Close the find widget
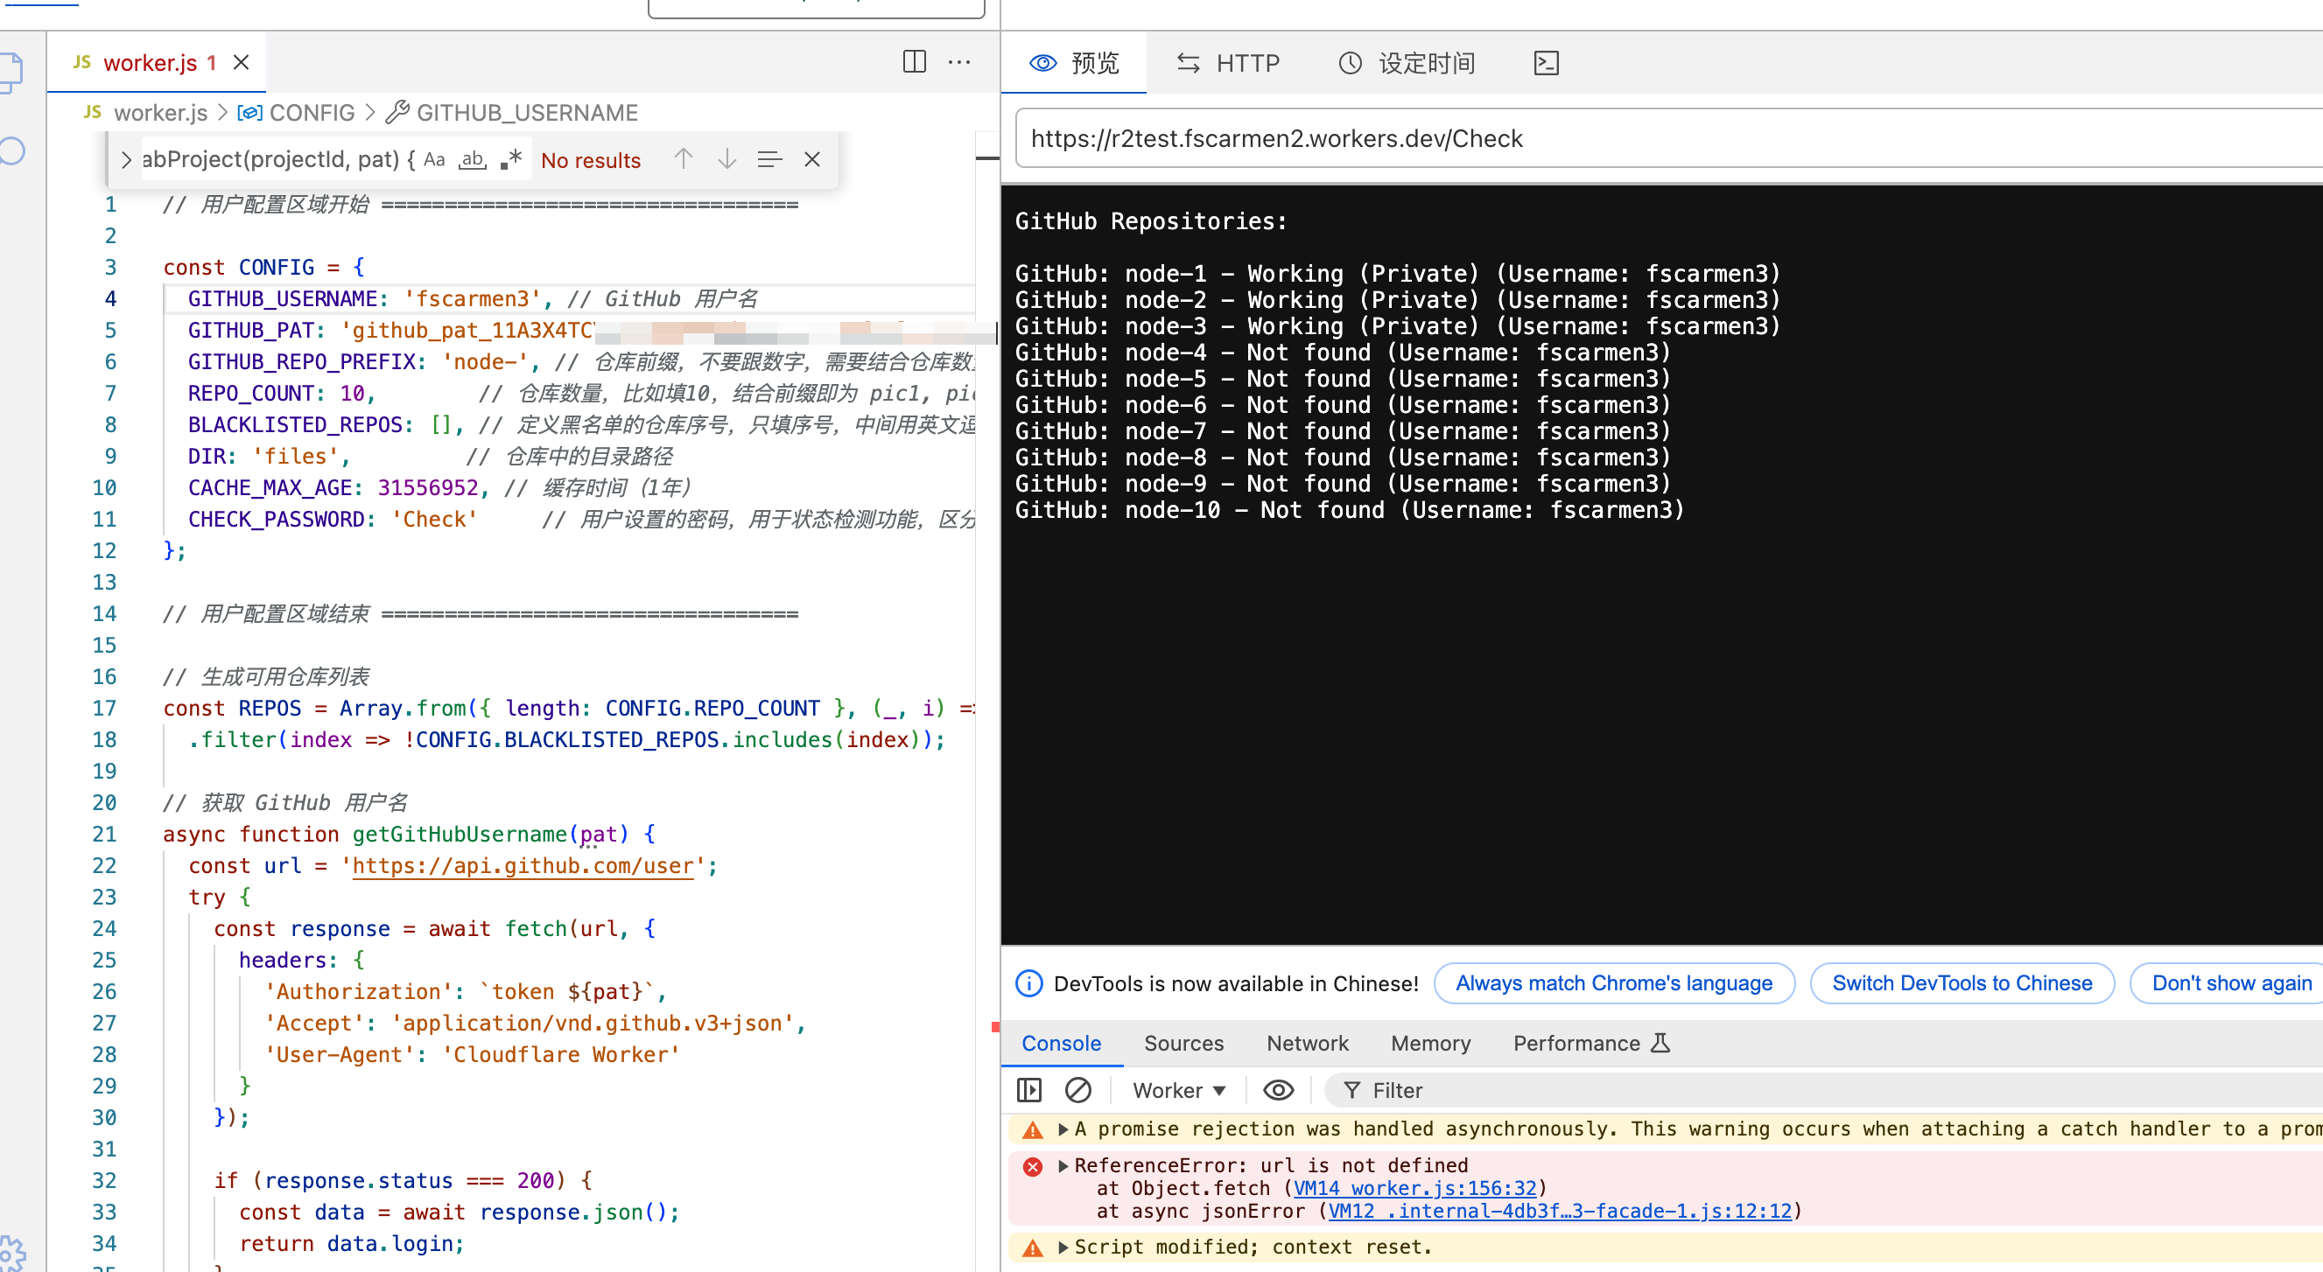 click(x=811, y=159)
